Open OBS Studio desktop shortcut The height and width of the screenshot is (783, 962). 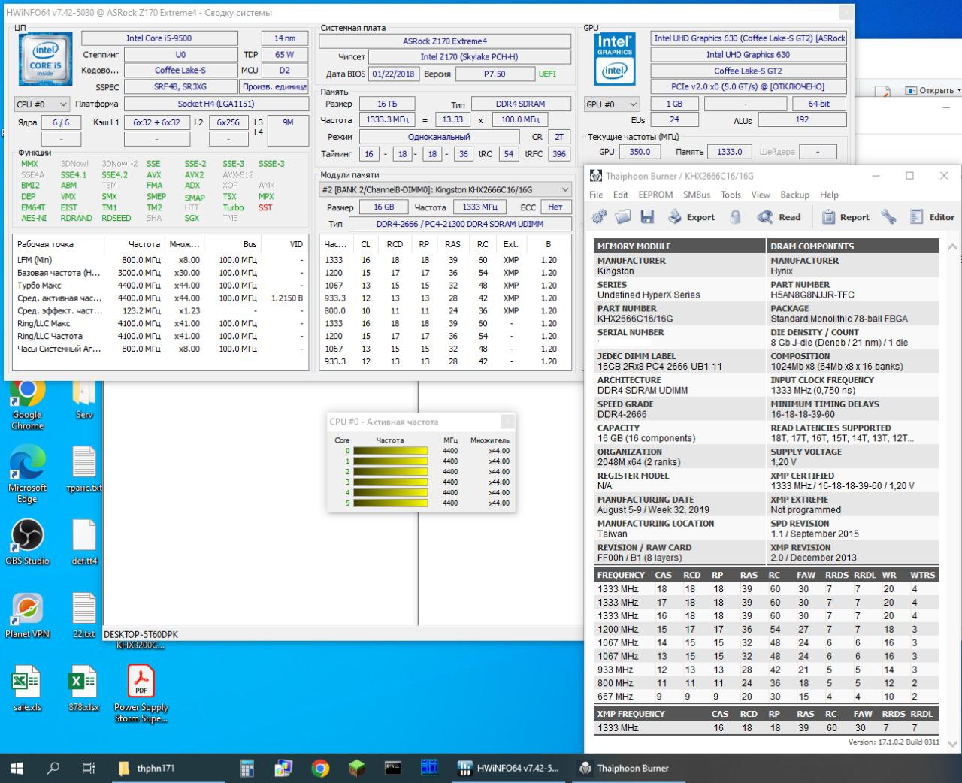click(x=27, y=542)
